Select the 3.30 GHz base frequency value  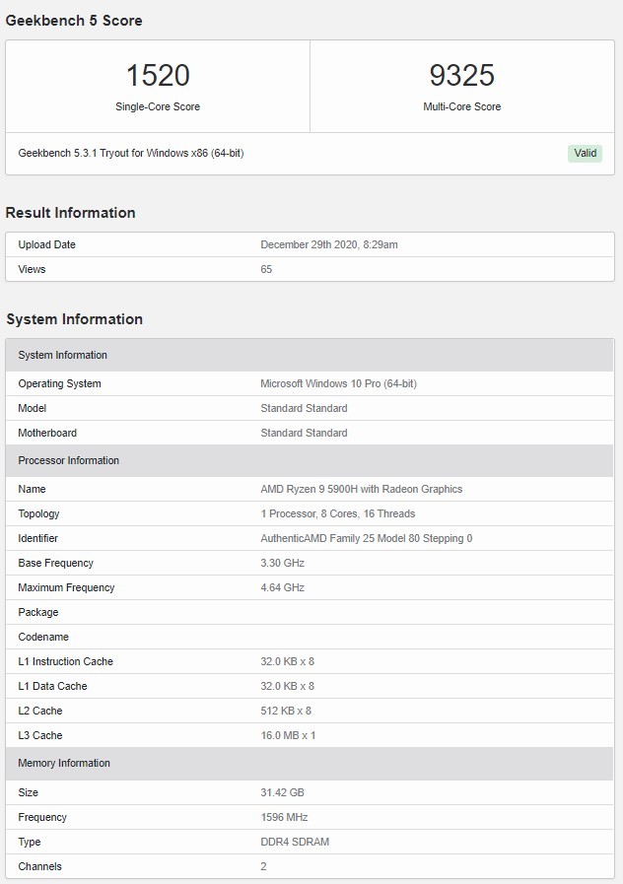(x=283, y=563)
